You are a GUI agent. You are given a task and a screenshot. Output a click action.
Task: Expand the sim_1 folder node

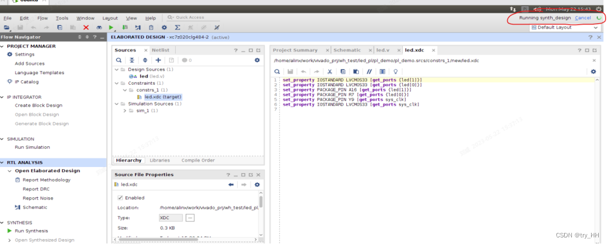125,111
